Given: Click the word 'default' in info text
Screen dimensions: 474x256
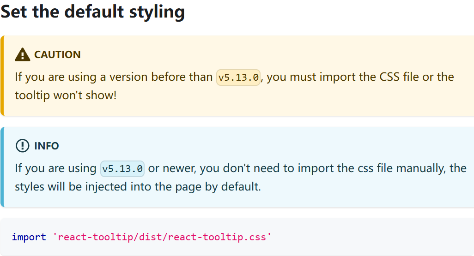Looking at the screenshot, I should pyautogui.click(x=241, y=187).
